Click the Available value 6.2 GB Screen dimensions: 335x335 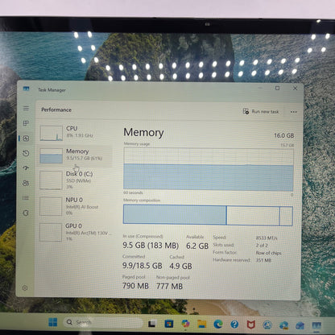[x=197, y=246]
